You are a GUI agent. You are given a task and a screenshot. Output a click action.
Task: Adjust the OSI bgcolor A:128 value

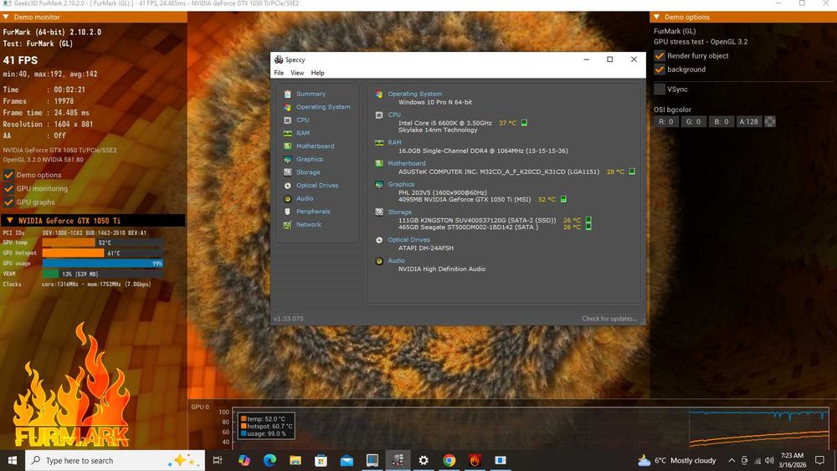click(748, 121)
